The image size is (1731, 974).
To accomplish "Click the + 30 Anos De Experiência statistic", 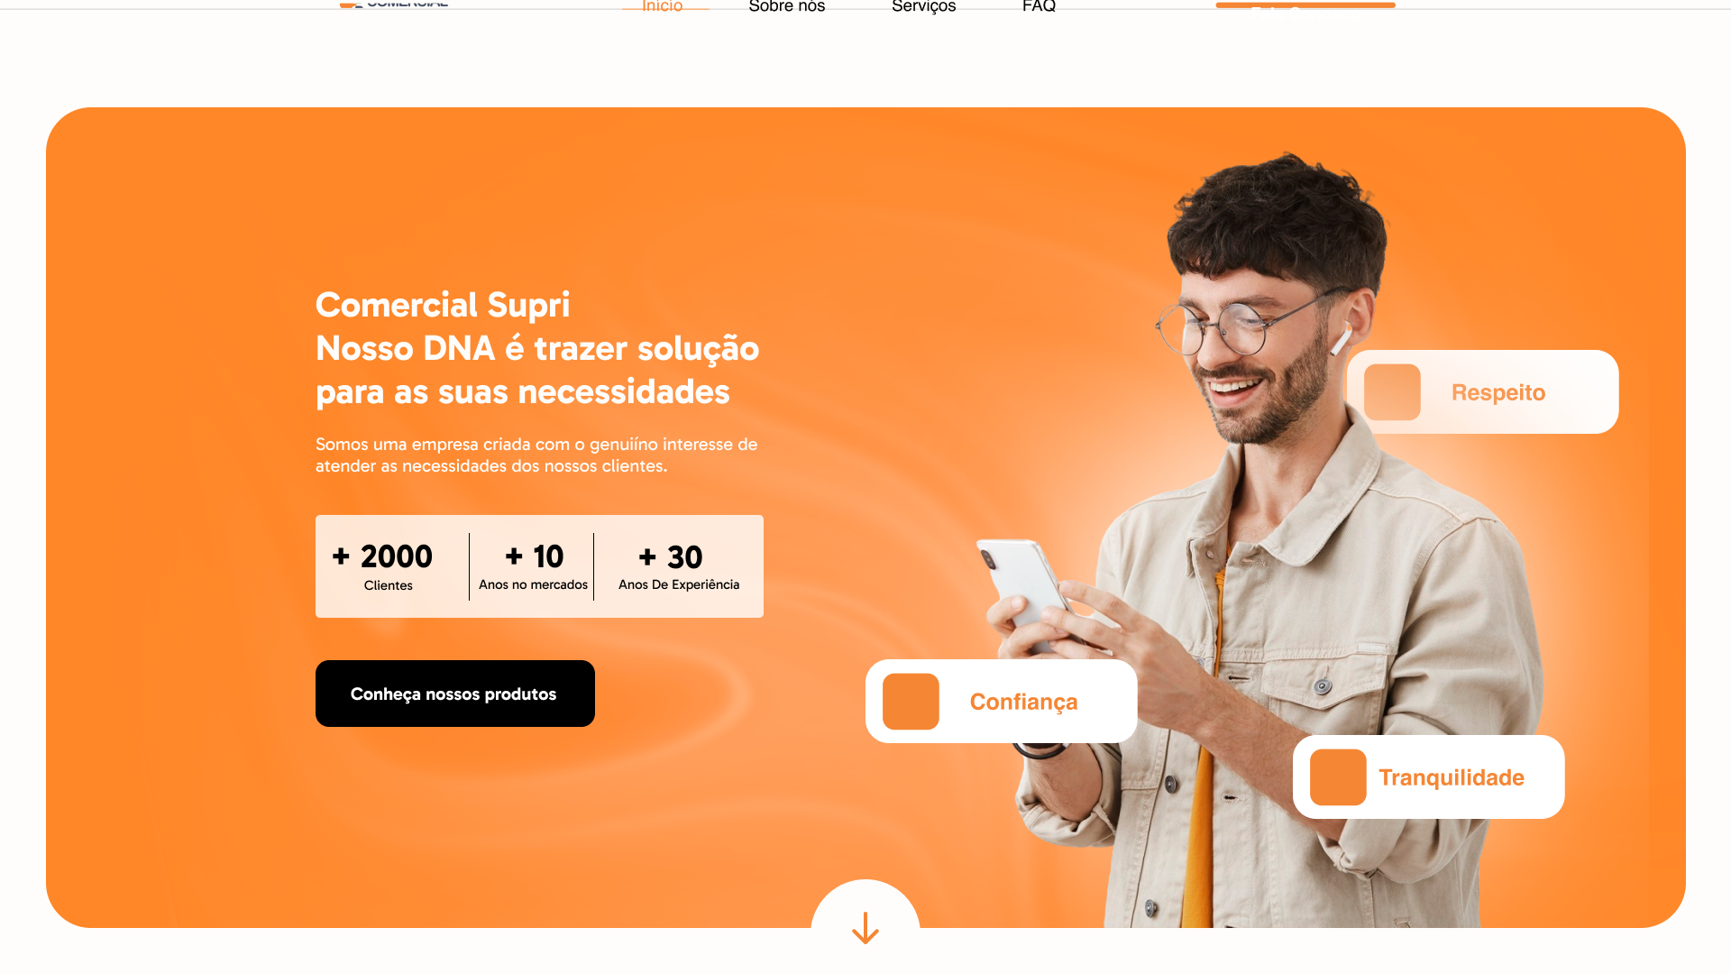I will pos(679,566).
